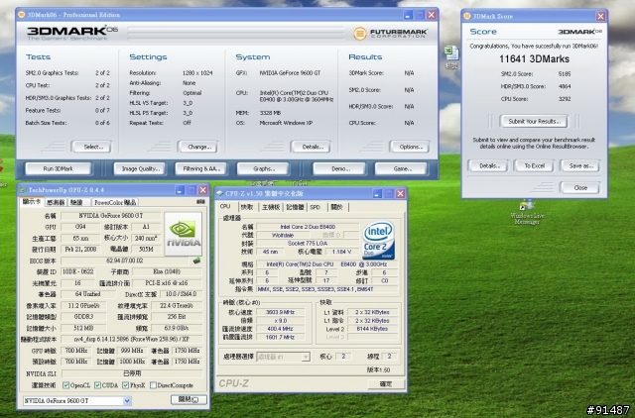Click the Level 2 cache value 6144 KBytes
The height and width of the screenshot is (418, 635).
pyautogui.click(x=372, y=329)
